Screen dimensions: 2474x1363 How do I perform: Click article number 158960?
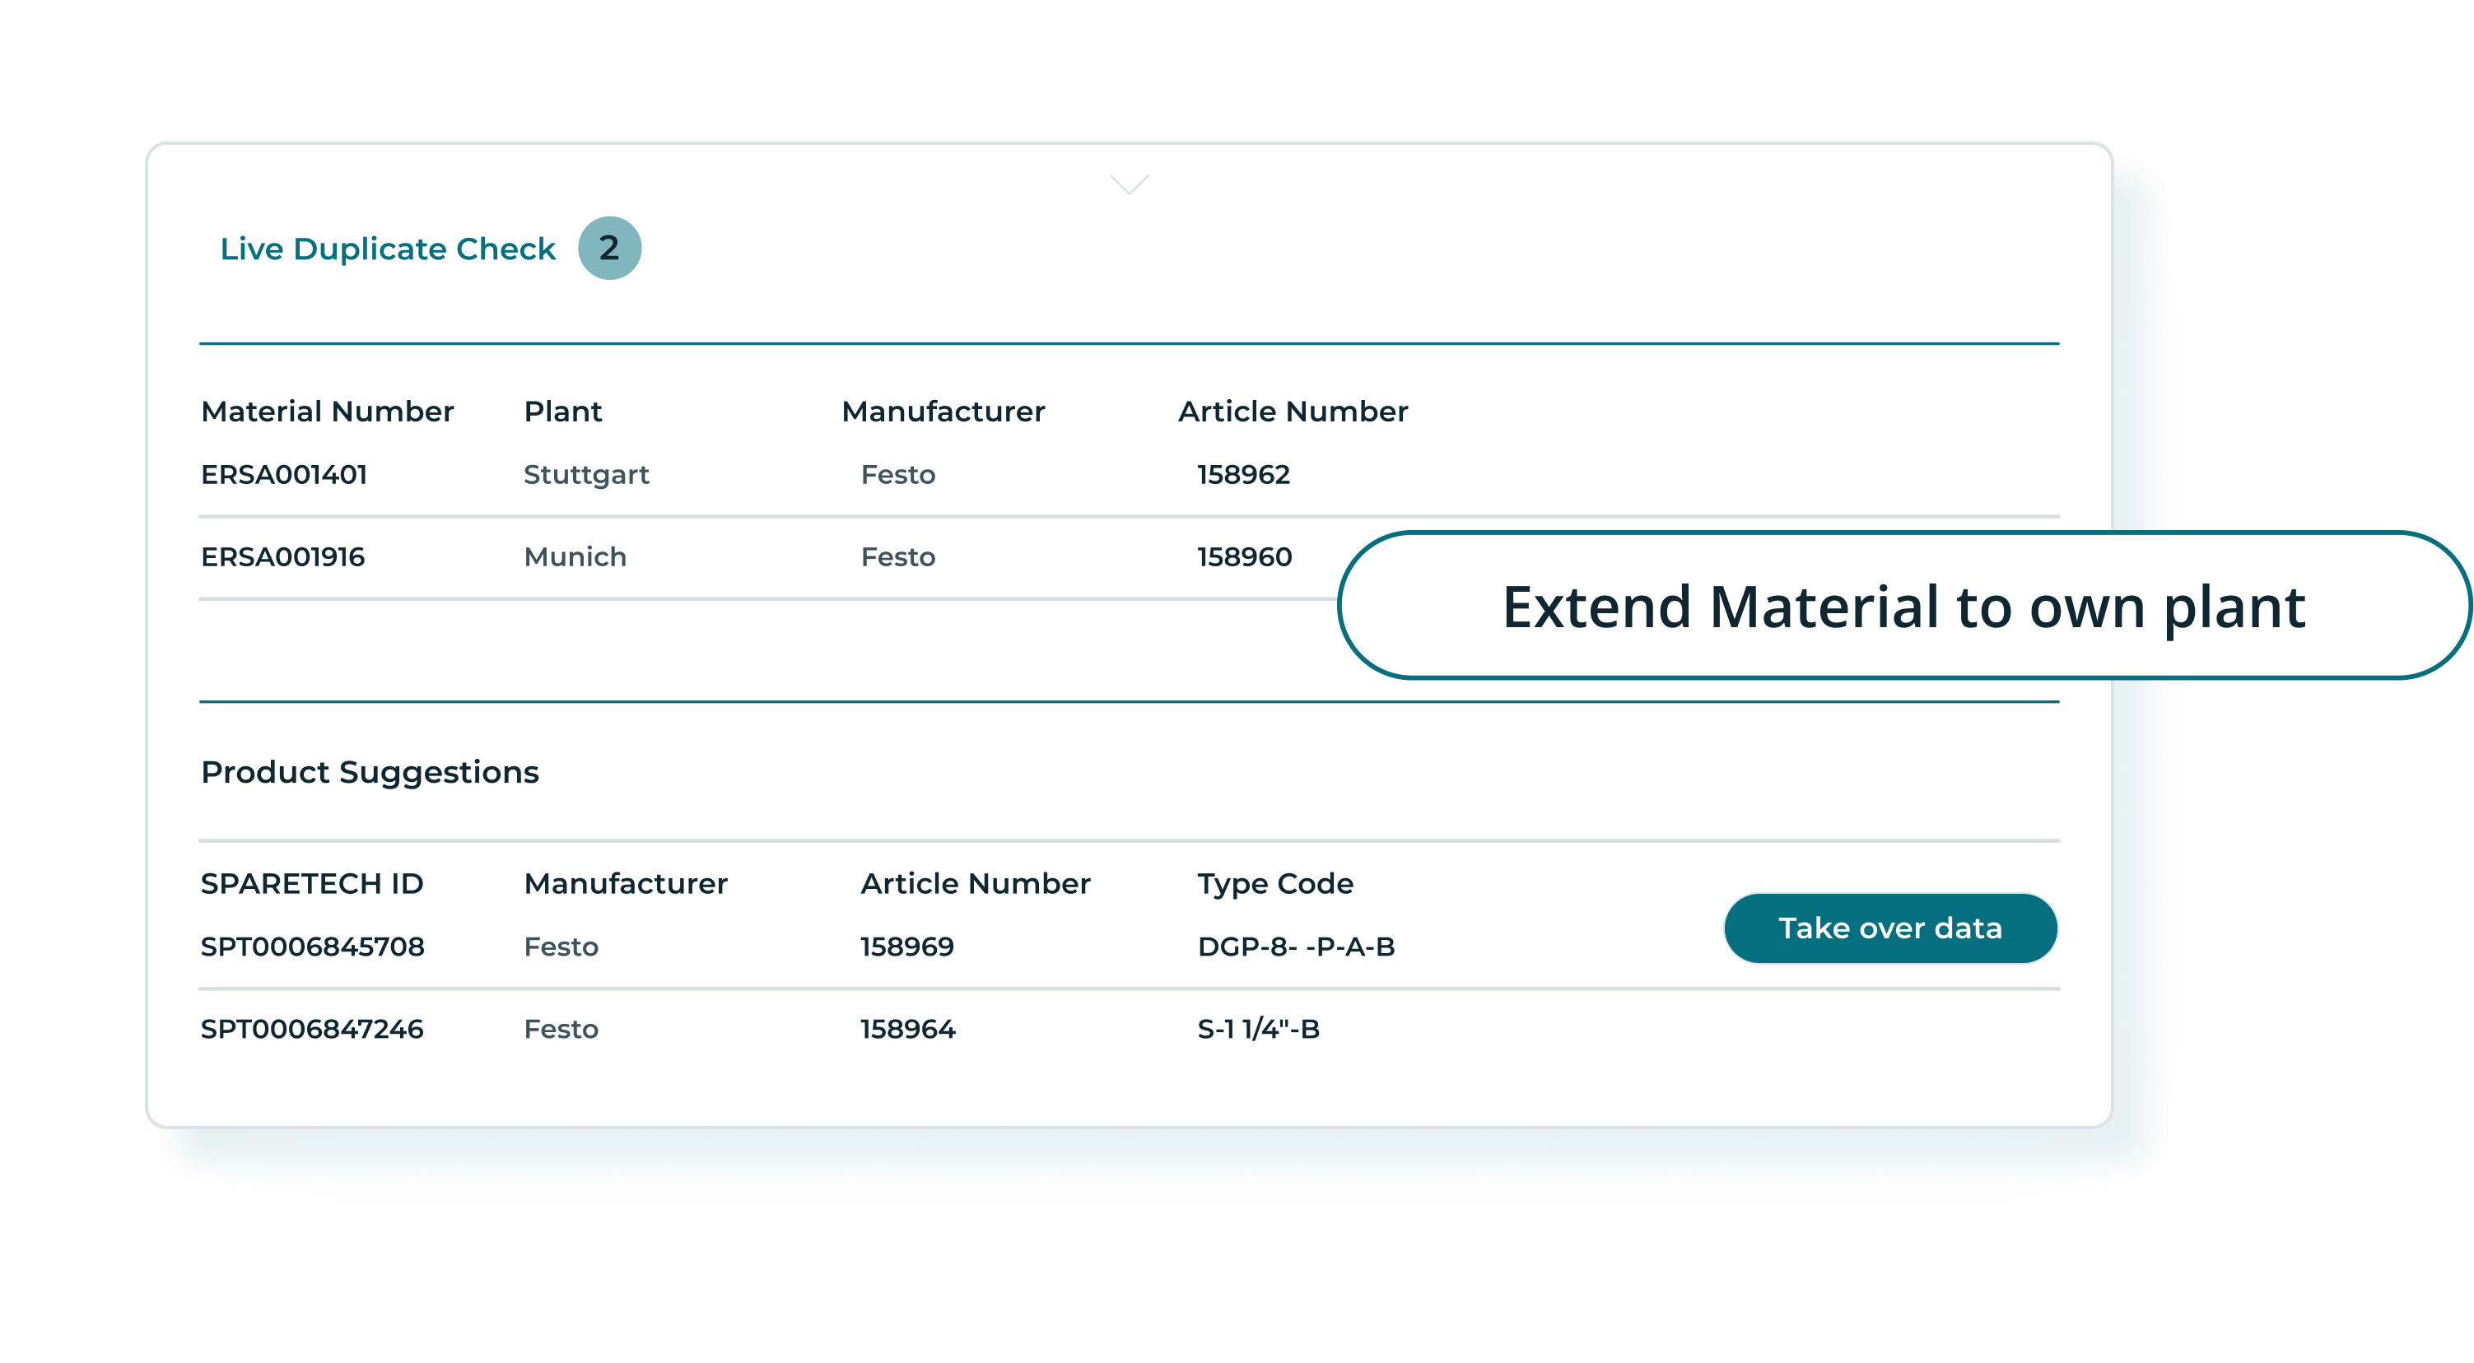(x=1244, y=556)
